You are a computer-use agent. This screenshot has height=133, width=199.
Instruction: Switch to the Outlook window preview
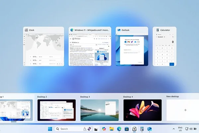(132, 46)
